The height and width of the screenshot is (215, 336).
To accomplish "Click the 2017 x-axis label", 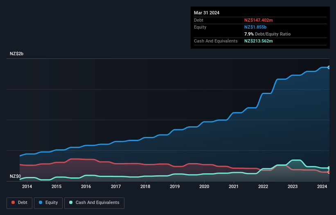I will click(116, 186).
